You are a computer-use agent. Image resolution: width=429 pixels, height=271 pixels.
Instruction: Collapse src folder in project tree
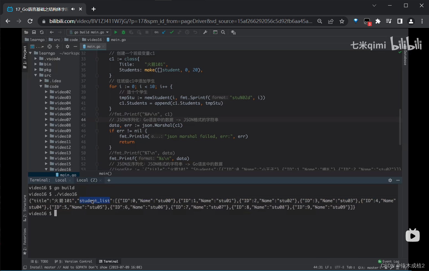35,75
